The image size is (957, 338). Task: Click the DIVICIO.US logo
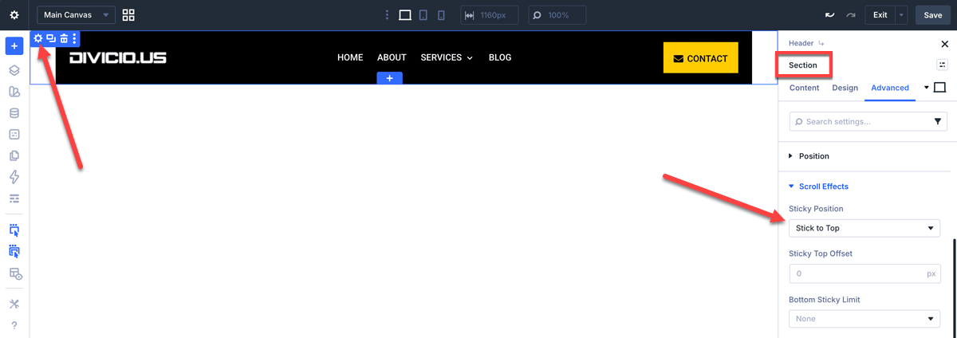point(118,57)
